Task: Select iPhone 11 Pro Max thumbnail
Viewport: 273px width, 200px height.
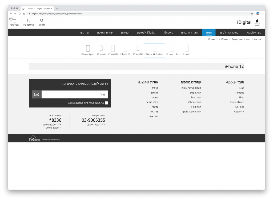Action: (x=154, y=50)
